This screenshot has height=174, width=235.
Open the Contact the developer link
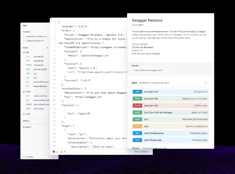(142, 47)
